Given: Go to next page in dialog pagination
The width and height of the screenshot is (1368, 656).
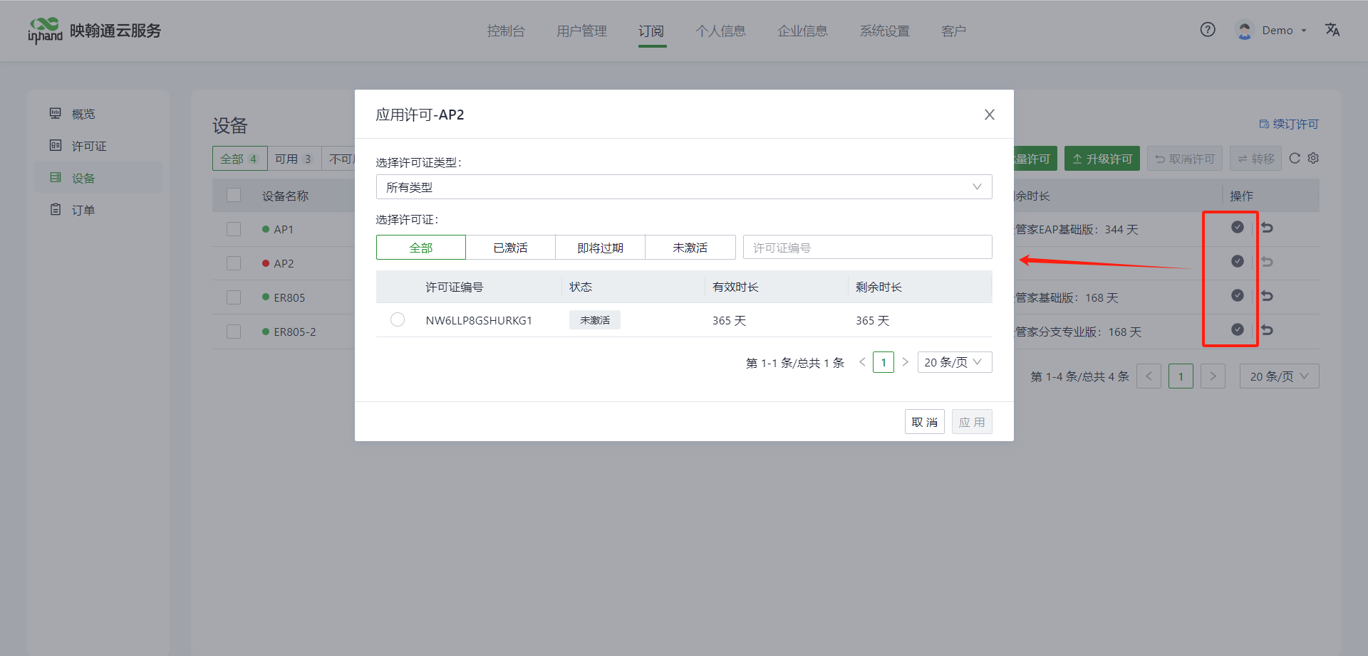Looking at the screenshot, I should [905, 362].
